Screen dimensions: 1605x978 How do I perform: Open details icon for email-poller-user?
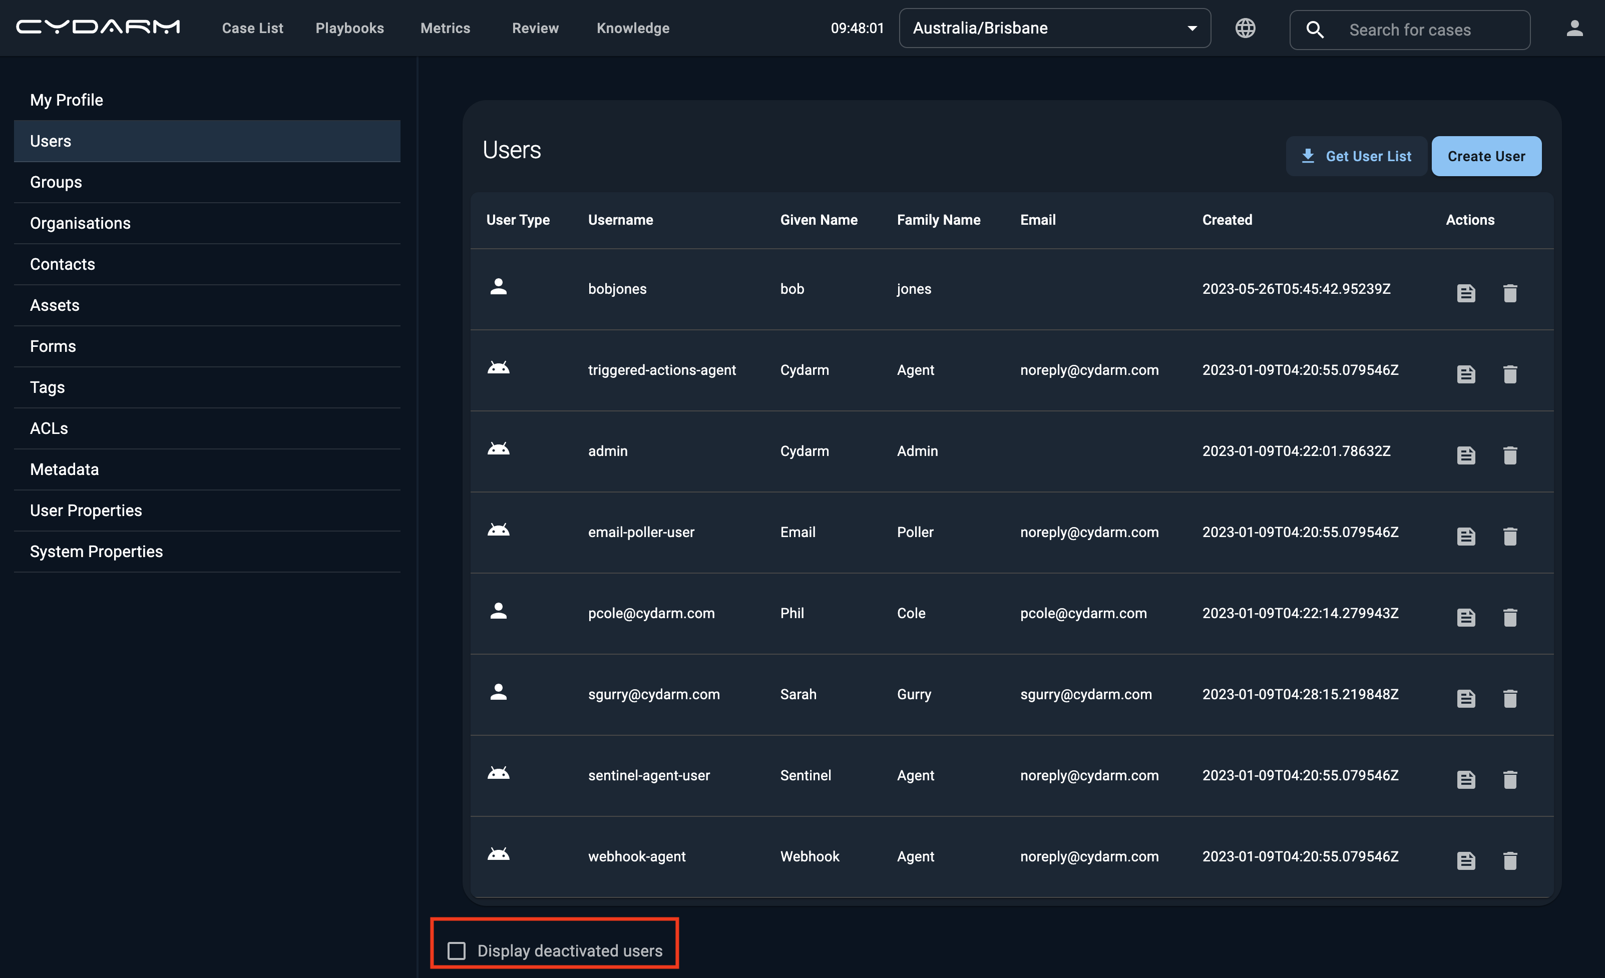pyautogui.click(x=1466, y=537)
